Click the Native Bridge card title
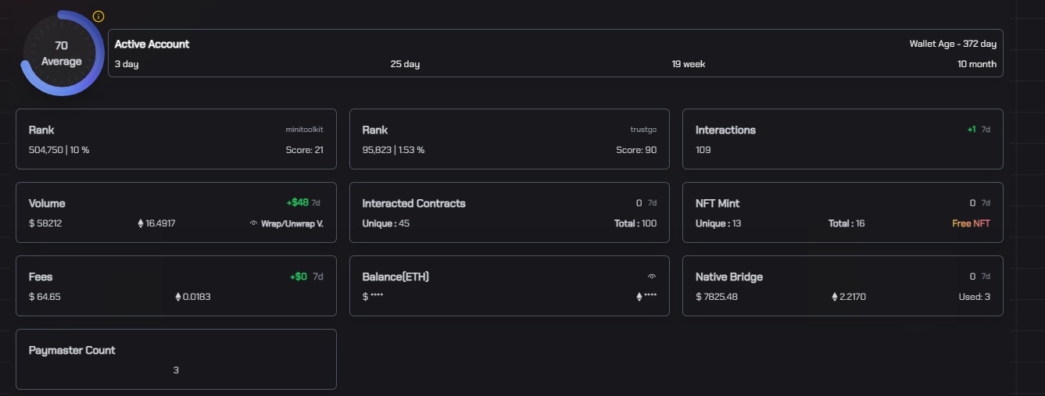The image size is (1045, 396). 729,276
